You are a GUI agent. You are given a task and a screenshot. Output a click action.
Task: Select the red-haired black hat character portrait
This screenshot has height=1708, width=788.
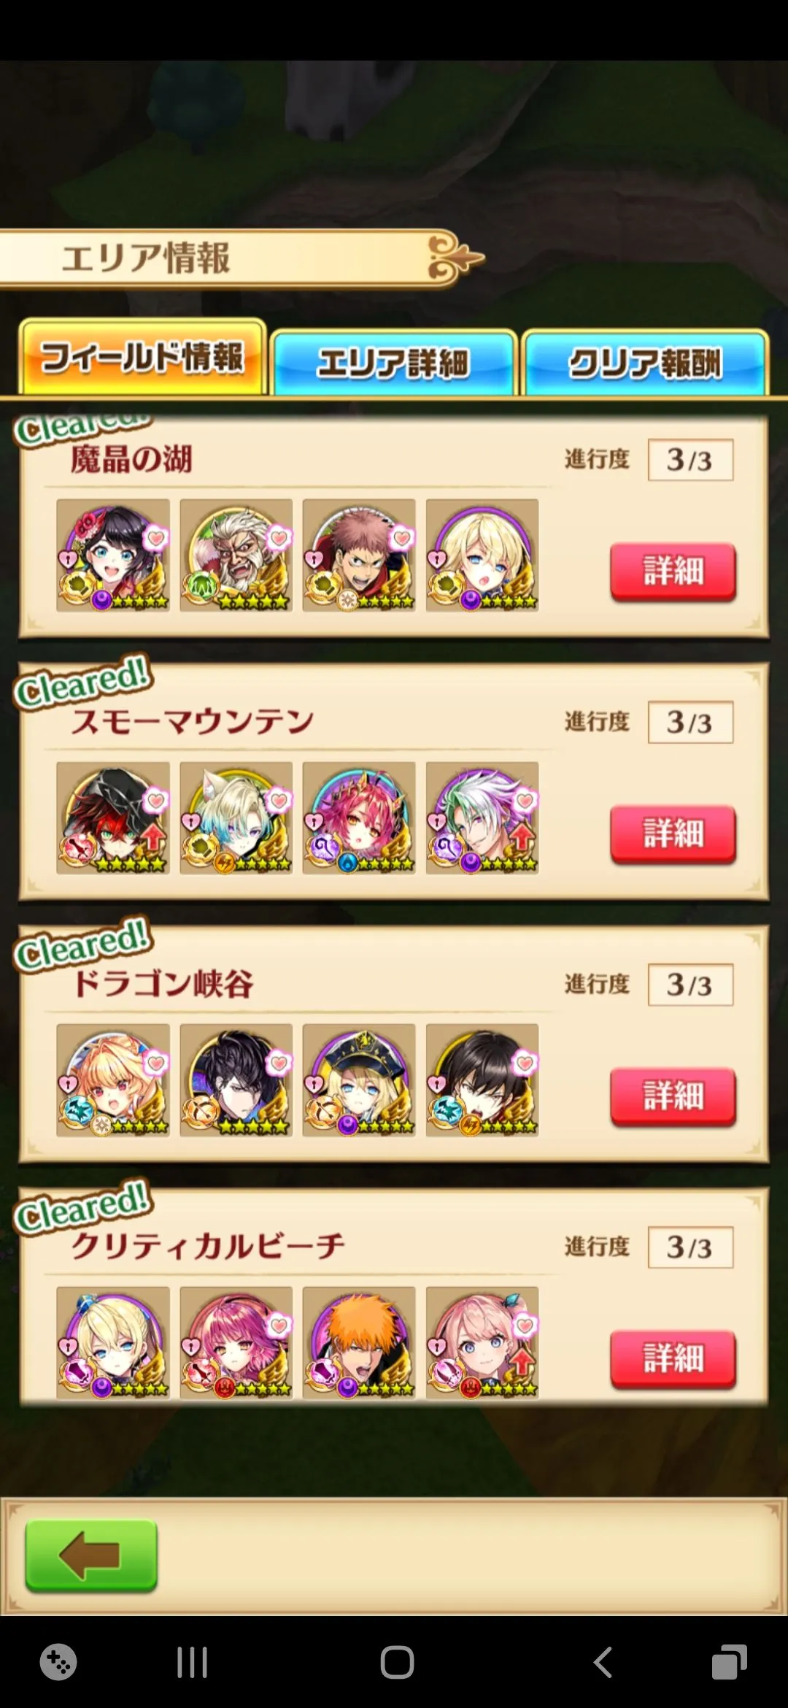tap(113, 818)
